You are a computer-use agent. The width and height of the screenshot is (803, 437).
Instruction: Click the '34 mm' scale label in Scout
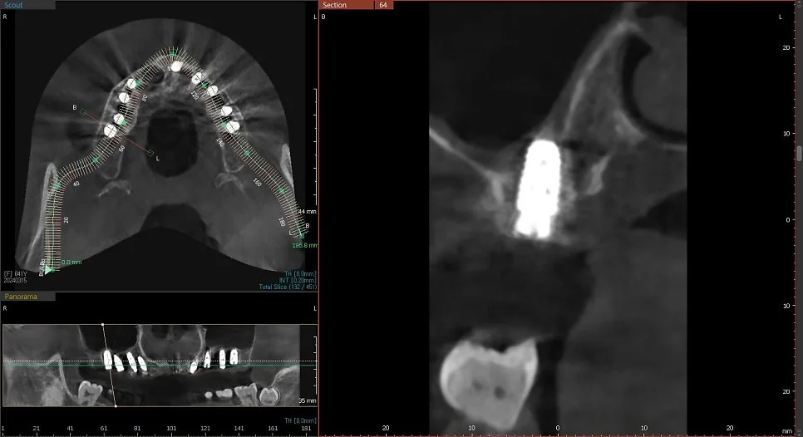click(308, 211)
